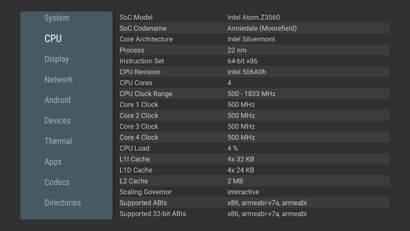Image resolution: width=410 pixels, height=231 pixels.
Task: Click the SoC Codename Anniedale row
Action: pos(254,28)
